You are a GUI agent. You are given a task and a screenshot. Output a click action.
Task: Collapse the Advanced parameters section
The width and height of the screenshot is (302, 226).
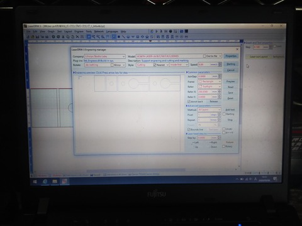point(187,105)
